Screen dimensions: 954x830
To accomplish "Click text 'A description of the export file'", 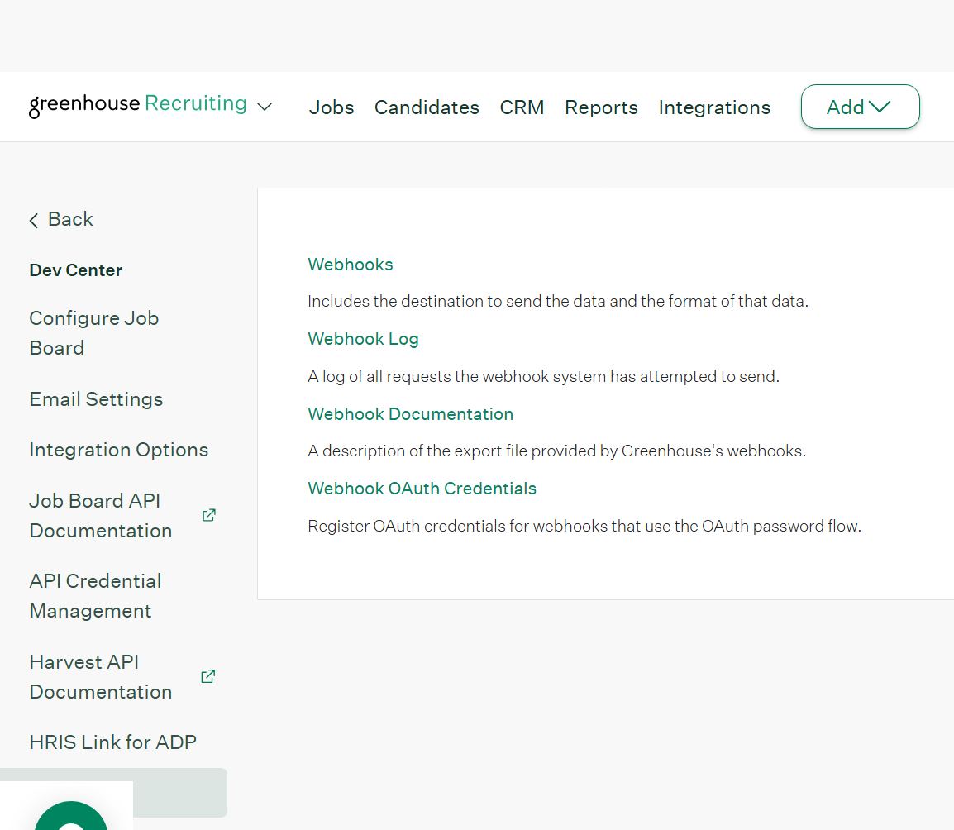I will 417,451.
